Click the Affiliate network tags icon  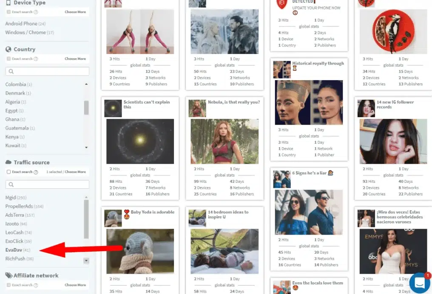point(8,275)
